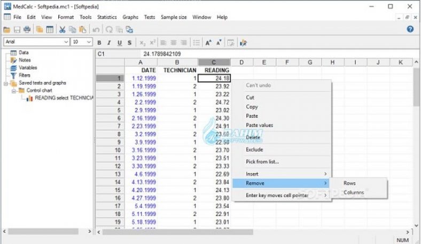Toggle Bold formatting button
The height and width of the screenshot is (244, 421).
(x=99, y=43)
